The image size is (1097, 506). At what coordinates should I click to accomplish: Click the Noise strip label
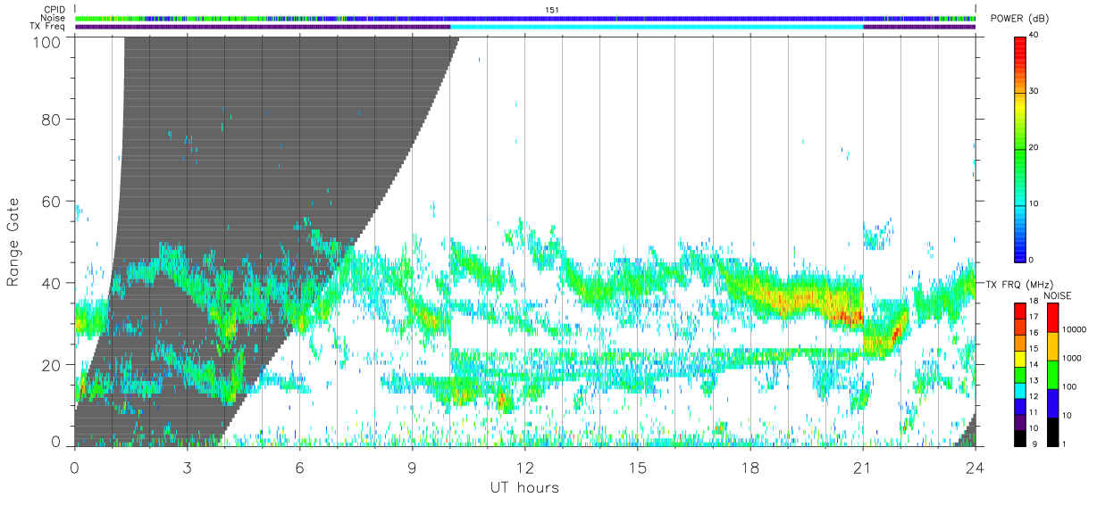pos(53,18)
